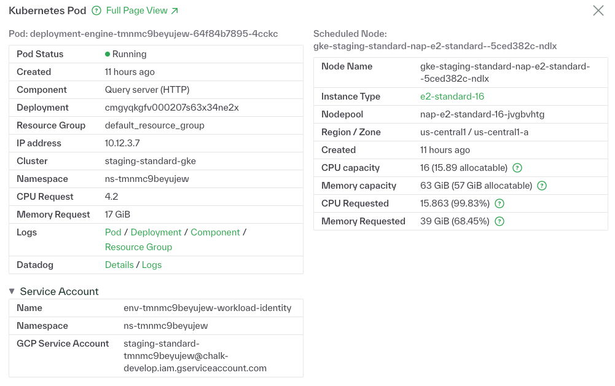View the Resource Group logs
The width and height of the screenshot is (615, 386).
138,247
